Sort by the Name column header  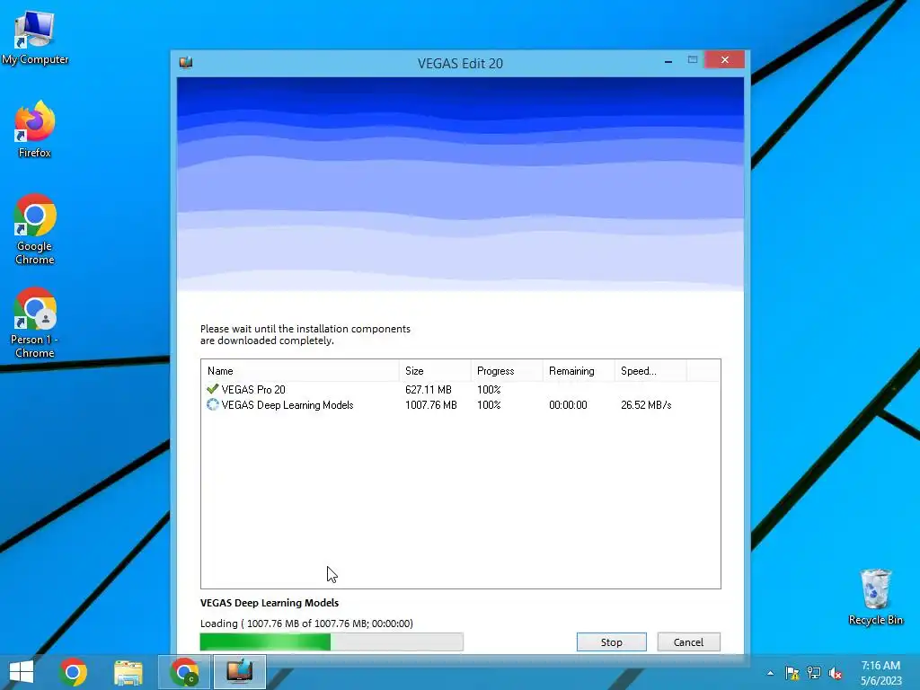(x=300, y=371)
